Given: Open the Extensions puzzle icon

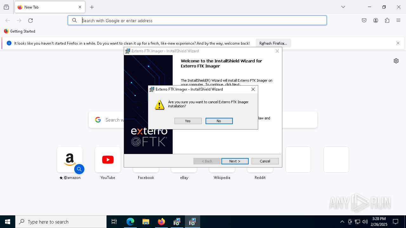Looking at the screenshot, I should (387, 21).
